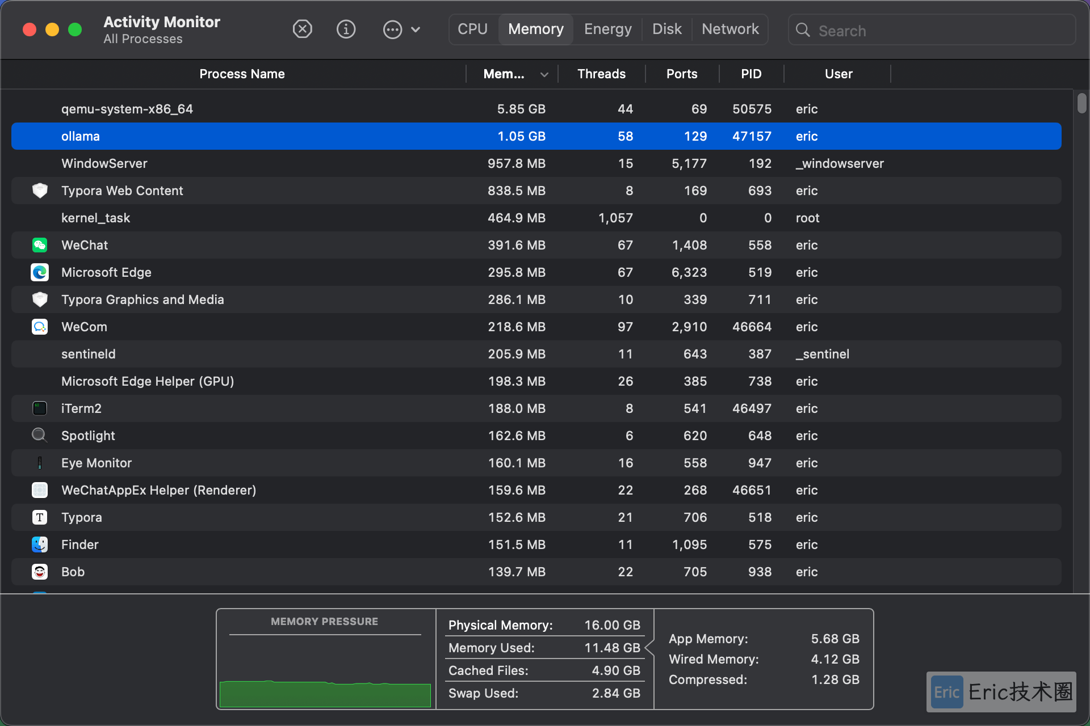Click the PID value 47157
Image resolution: width=1090 pixels, height=726 pixels.
[x=752, y=136]
